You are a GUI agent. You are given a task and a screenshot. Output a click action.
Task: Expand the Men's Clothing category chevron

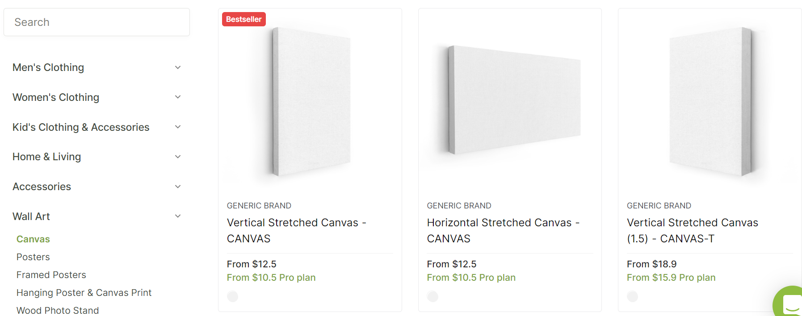(x=178, y=67)
